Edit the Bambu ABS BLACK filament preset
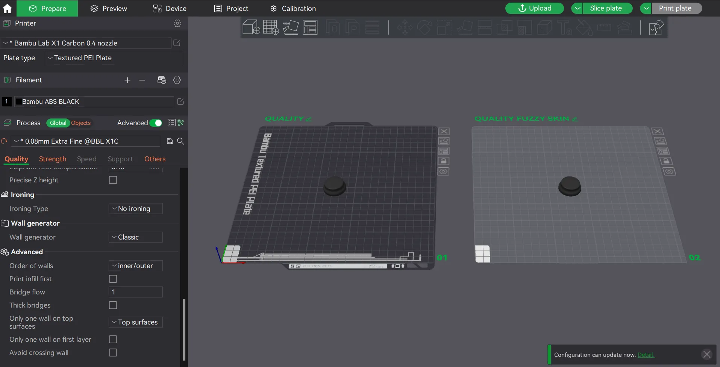 coord(180,102)
